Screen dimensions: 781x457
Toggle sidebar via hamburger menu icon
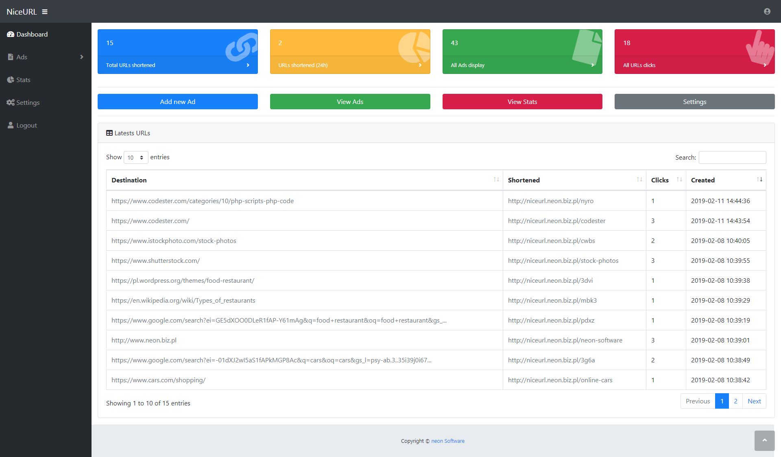pos(45,12)
